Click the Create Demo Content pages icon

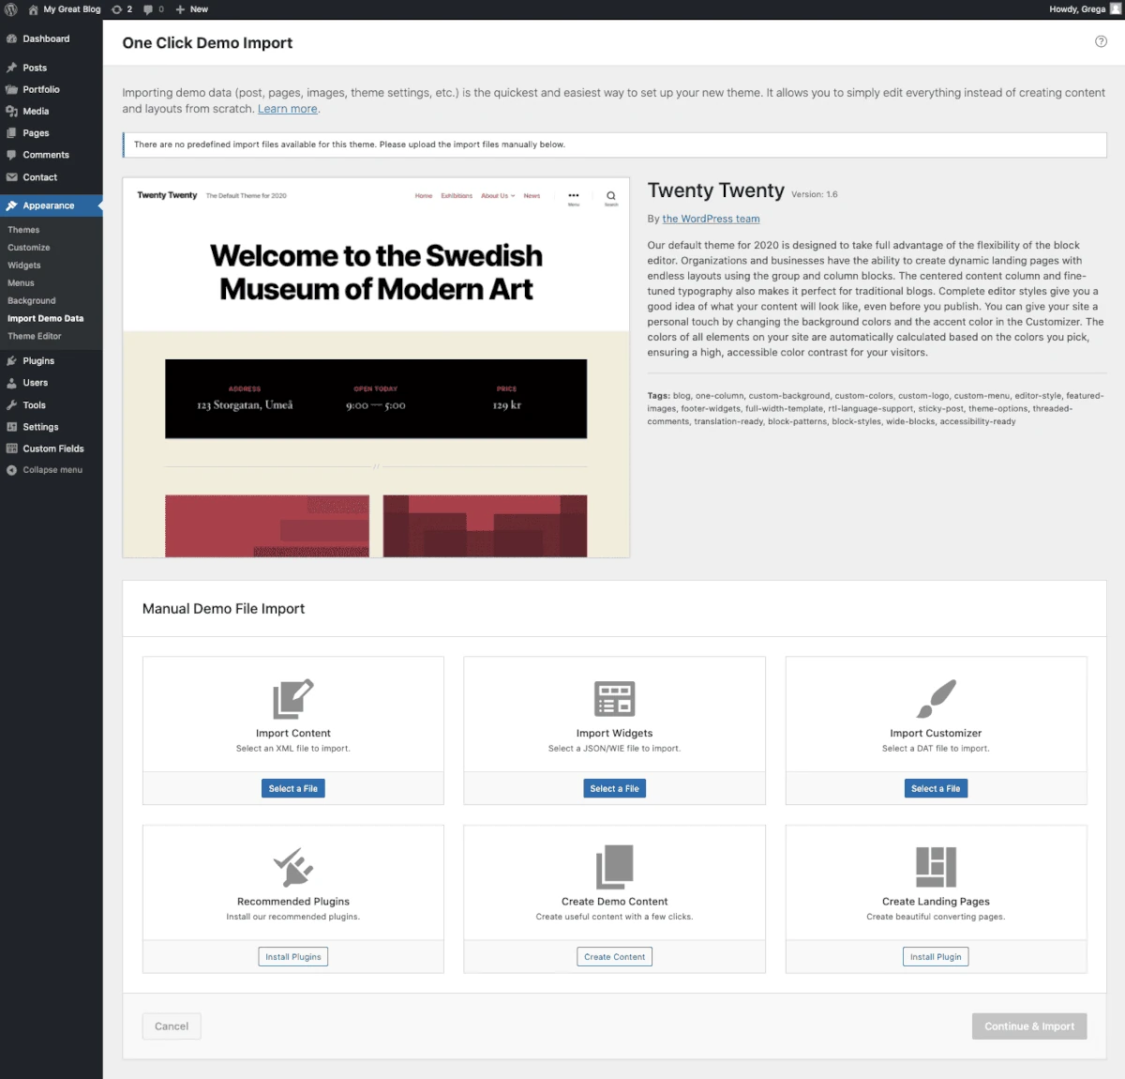[615, 867]
